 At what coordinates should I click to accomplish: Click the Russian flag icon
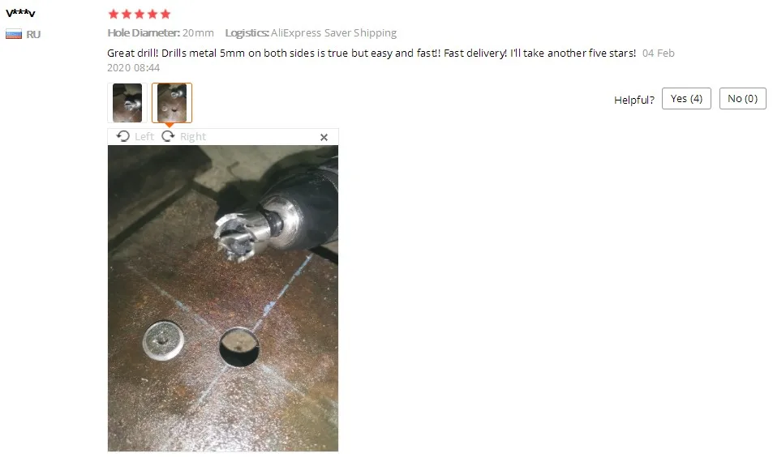pos(14,35)
